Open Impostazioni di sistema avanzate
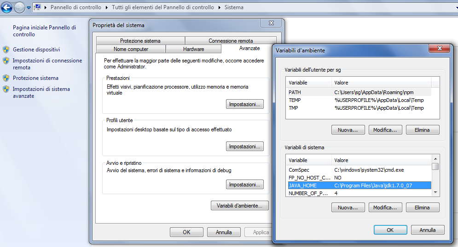The height and width of the screenshot is (247, 458). click(x=41, y=92)
